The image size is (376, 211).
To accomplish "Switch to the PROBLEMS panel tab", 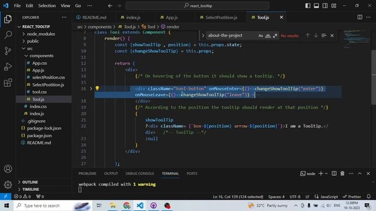I will [x=87, y=173].
